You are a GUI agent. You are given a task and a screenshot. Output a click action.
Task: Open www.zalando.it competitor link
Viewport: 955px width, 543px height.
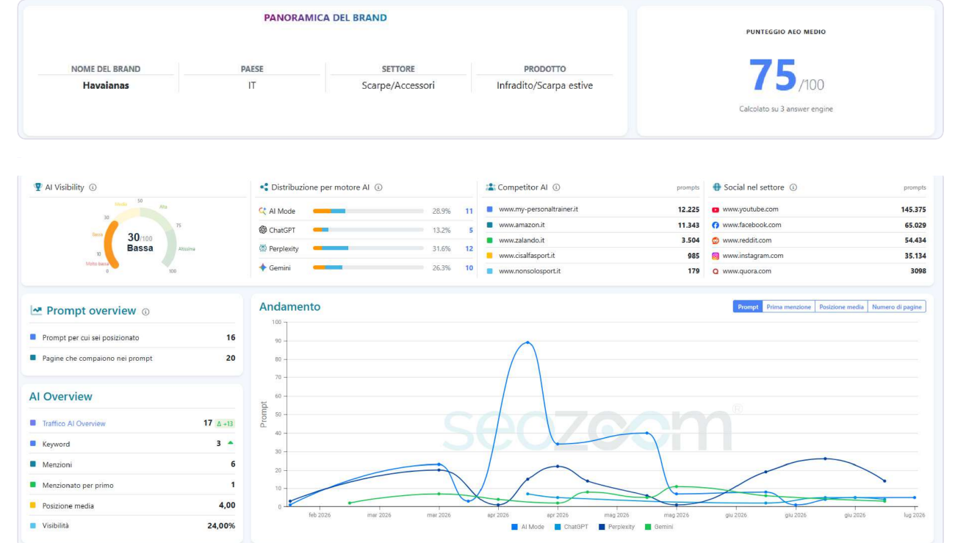[522, 240]
